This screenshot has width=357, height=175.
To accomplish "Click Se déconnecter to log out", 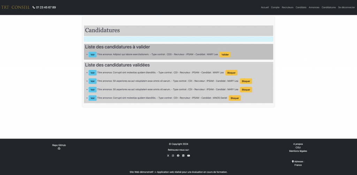I will (346, 7).
